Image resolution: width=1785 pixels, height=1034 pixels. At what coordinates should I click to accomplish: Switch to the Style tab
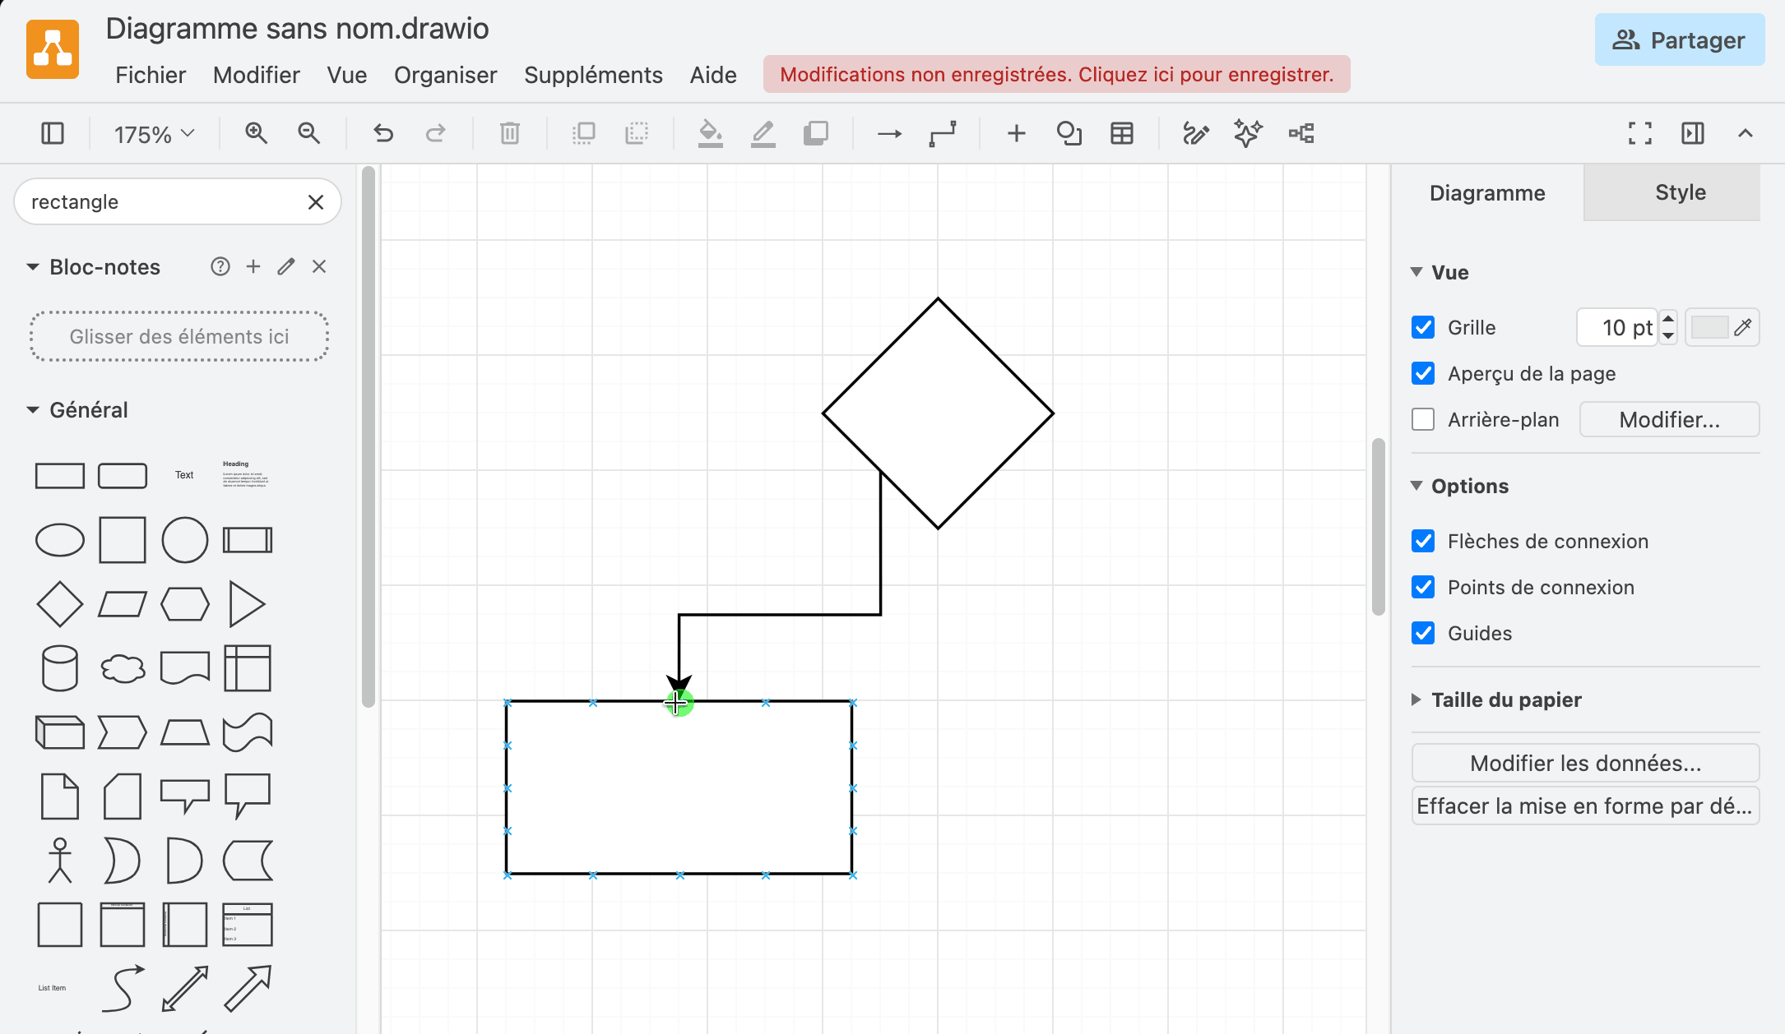(1680, 192)
